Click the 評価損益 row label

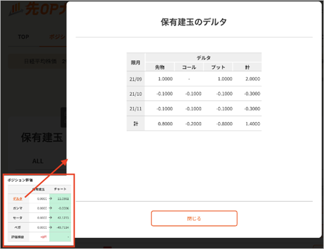(x=17, y=237)
